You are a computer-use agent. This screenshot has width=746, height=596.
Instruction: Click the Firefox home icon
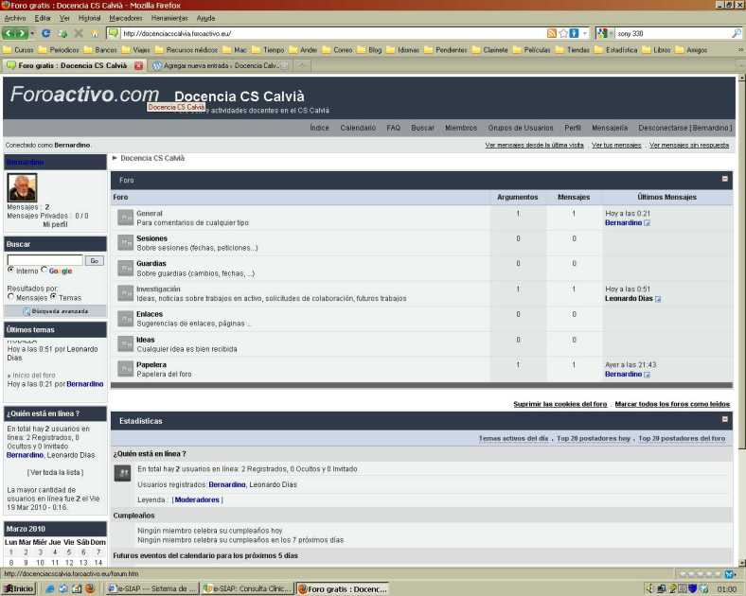(x=94, y=33)
